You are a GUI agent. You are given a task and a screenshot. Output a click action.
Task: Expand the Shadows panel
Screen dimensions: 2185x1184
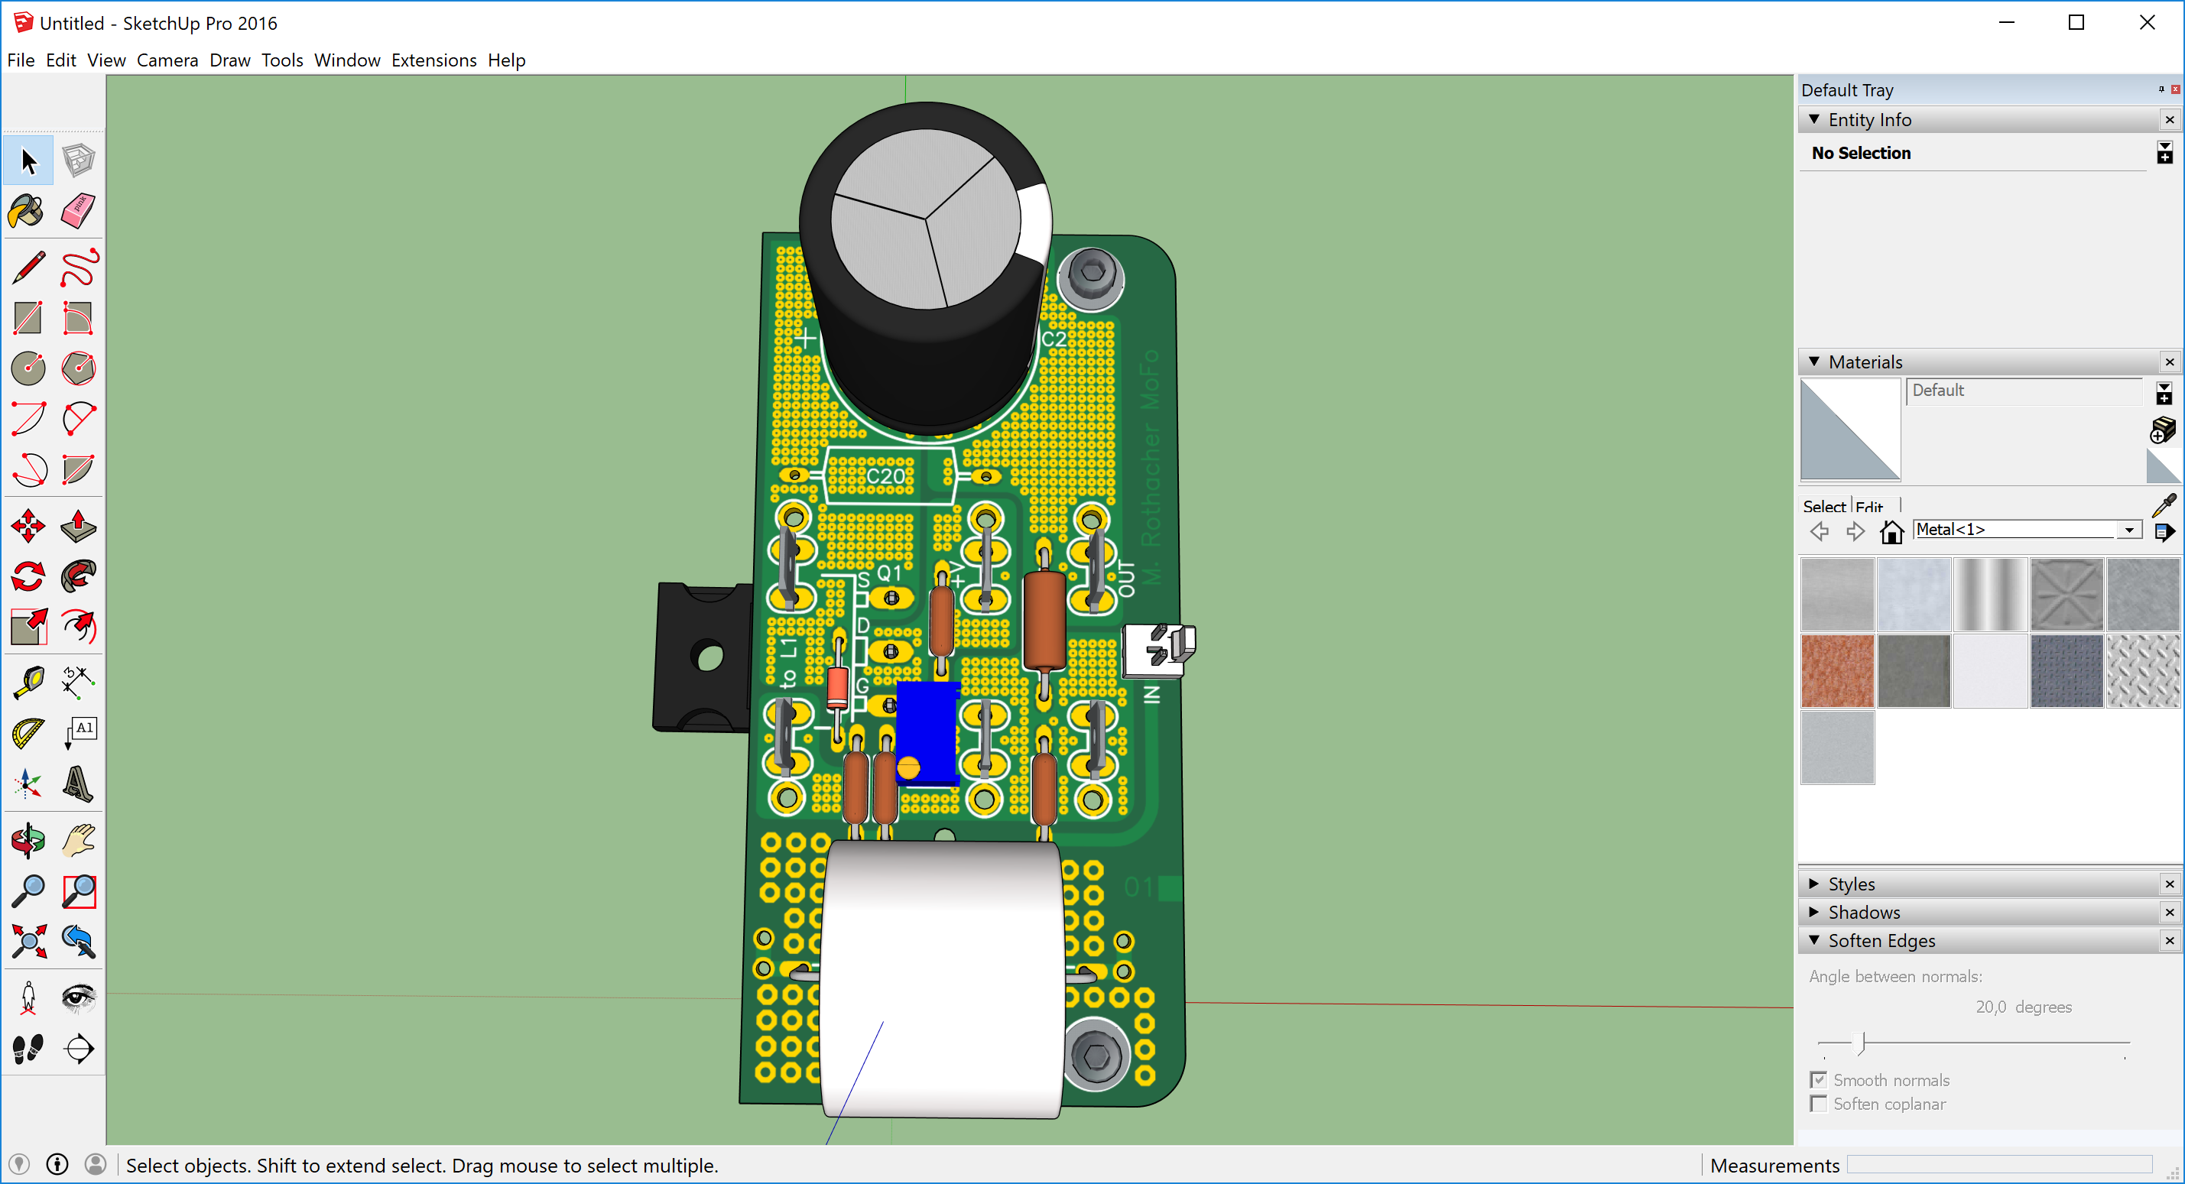coord(1814,912)
